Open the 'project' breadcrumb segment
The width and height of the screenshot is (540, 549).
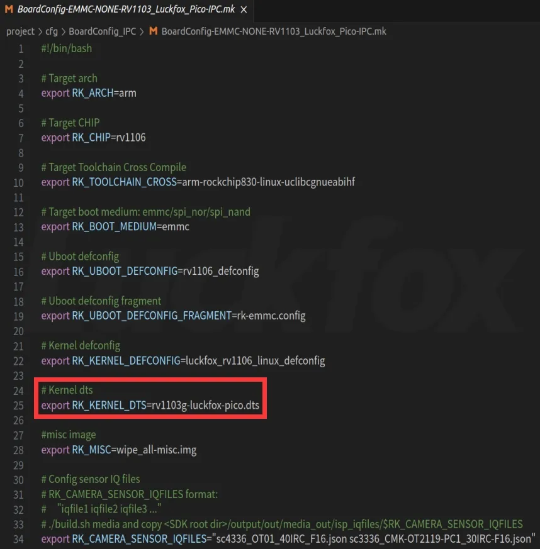click(20, 31)
